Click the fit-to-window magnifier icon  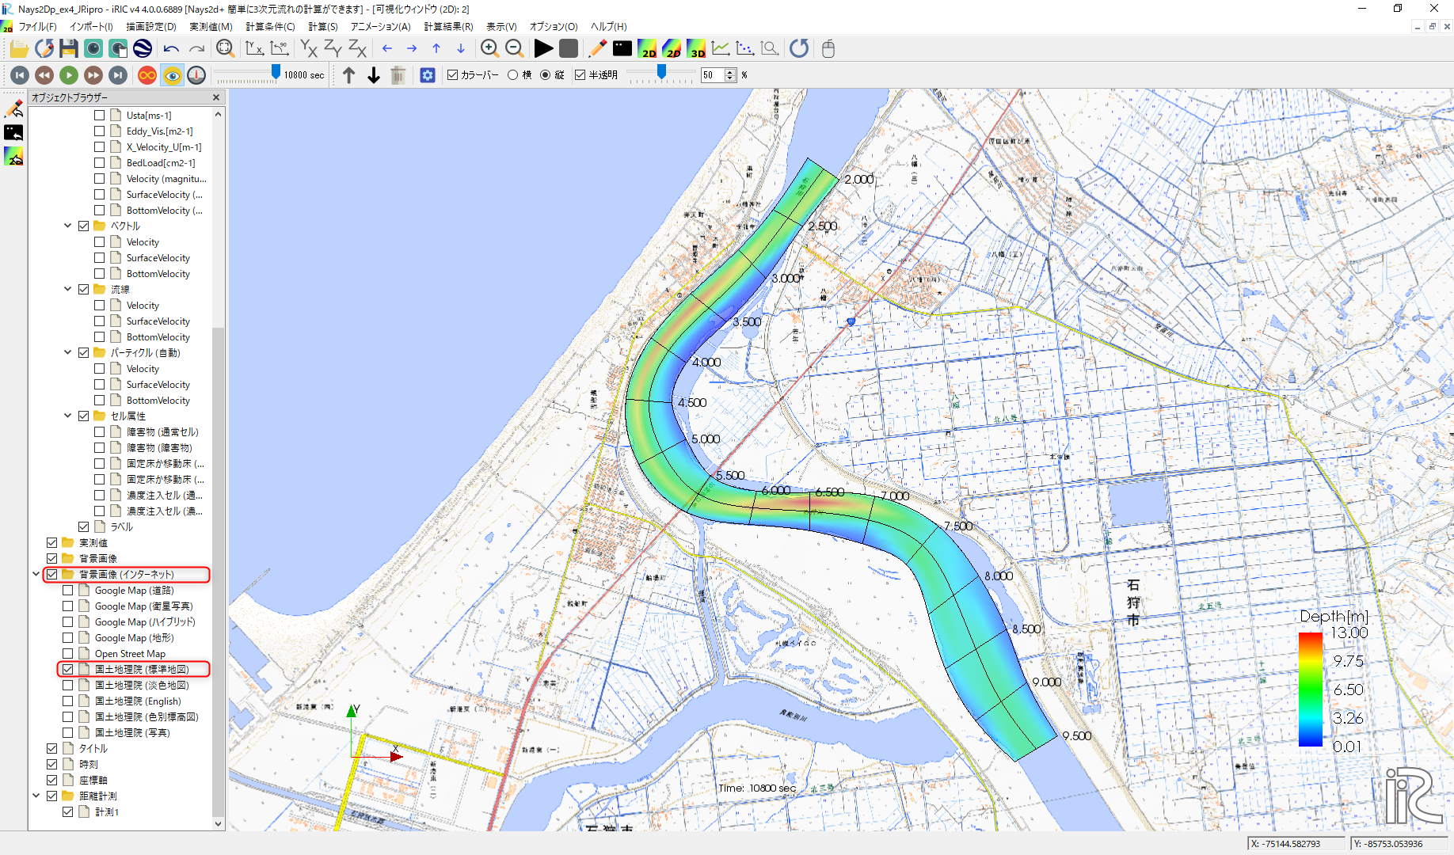pos(226,49)
